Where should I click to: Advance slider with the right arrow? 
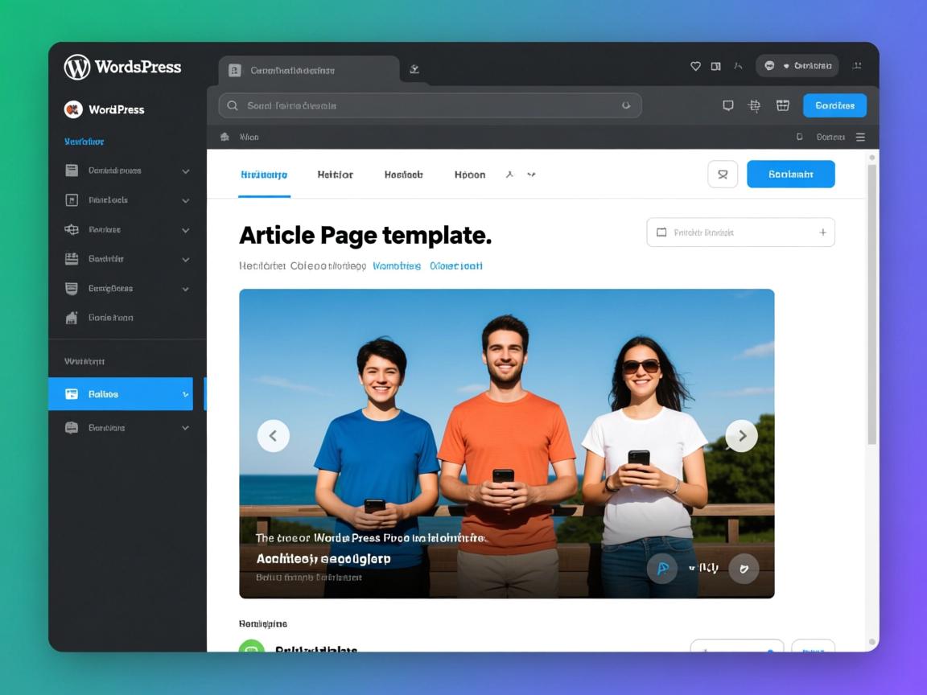tap(741, 436)
